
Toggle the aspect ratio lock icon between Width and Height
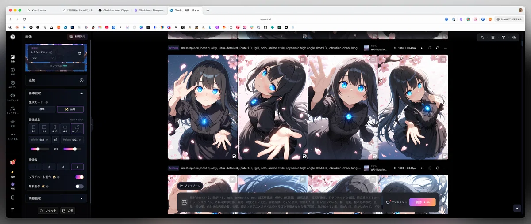click(56, 140)
